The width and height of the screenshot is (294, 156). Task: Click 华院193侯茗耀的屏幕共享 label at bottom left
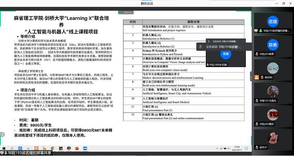click(x=30, y=153)
